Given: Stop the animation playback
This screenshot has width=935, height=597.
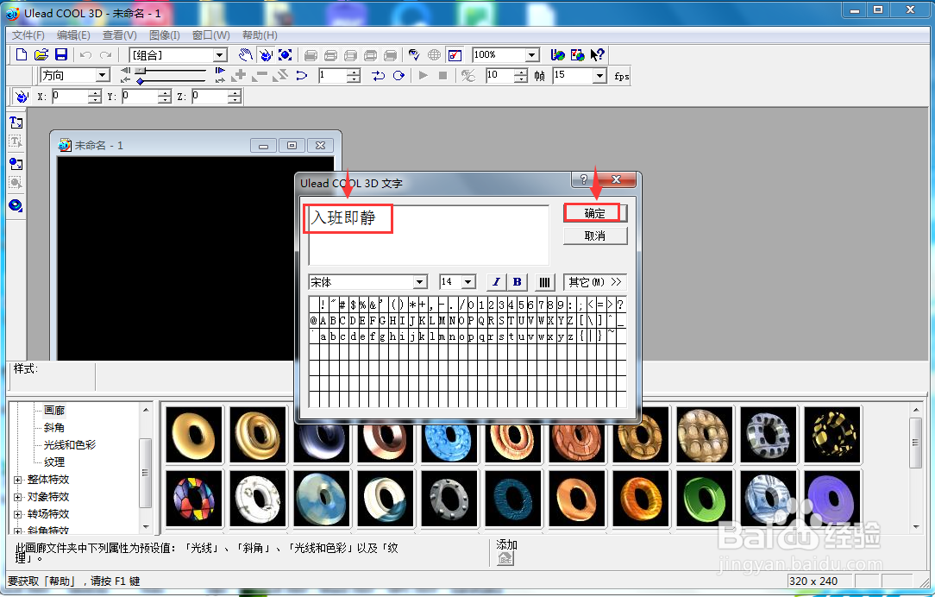Looking at the screenshot, I should [x=442, y=75].
